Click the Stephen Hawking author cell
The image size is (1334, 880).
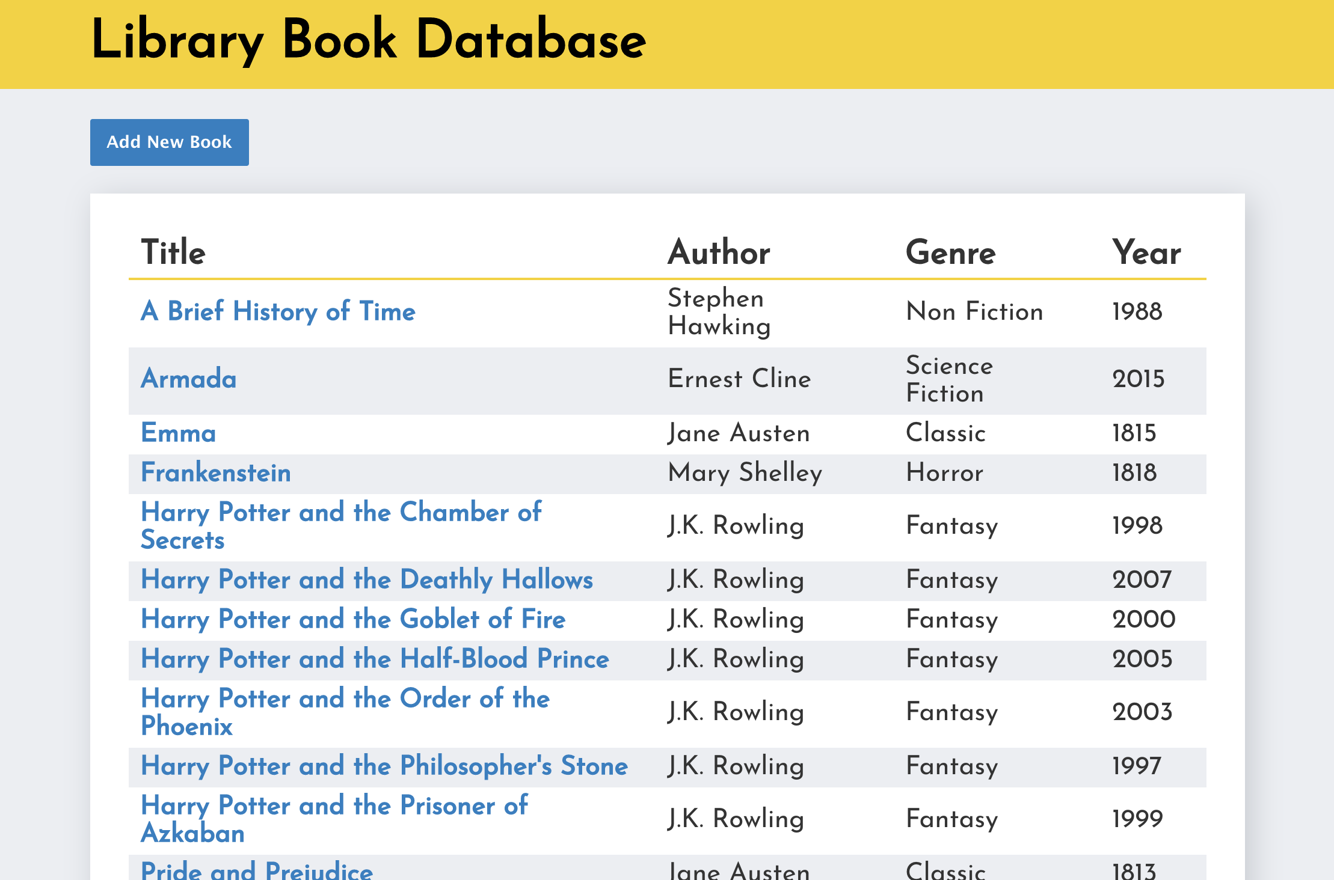coord(719,311)
